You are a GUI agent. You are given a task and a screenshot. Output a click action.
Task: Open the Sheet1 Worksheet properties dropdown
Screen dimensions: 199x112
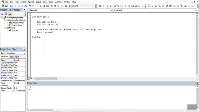tap(25, 53)
